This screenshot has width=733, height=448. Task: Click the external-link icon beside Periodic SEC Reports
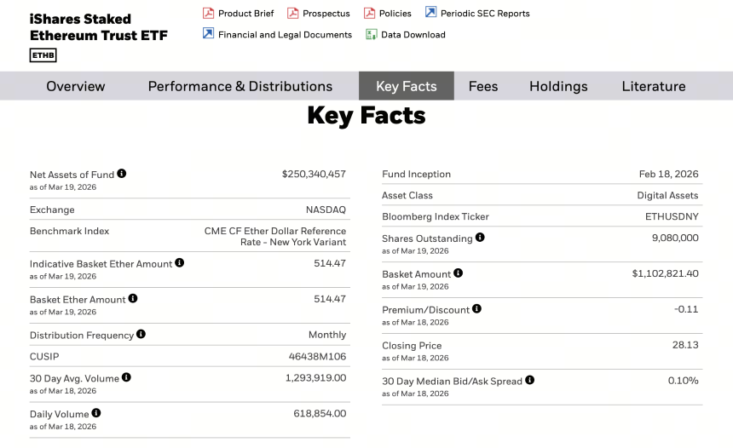click(430, 12)
